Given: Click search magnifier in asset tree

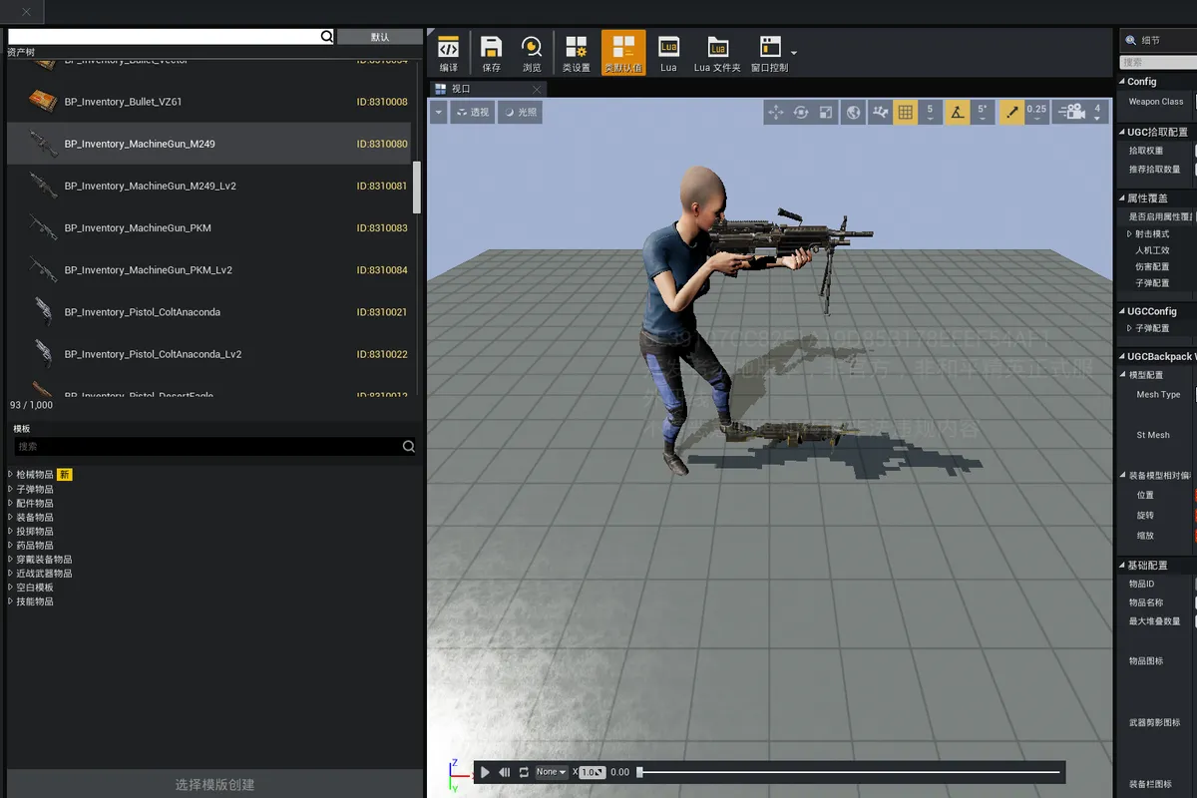Looking at the screenshot, I should (x=326, y=36).
